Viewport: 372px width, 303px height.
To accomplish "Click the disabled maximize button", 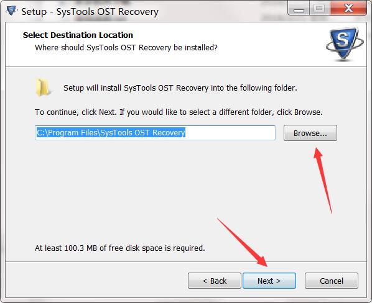I will point(319,9).
